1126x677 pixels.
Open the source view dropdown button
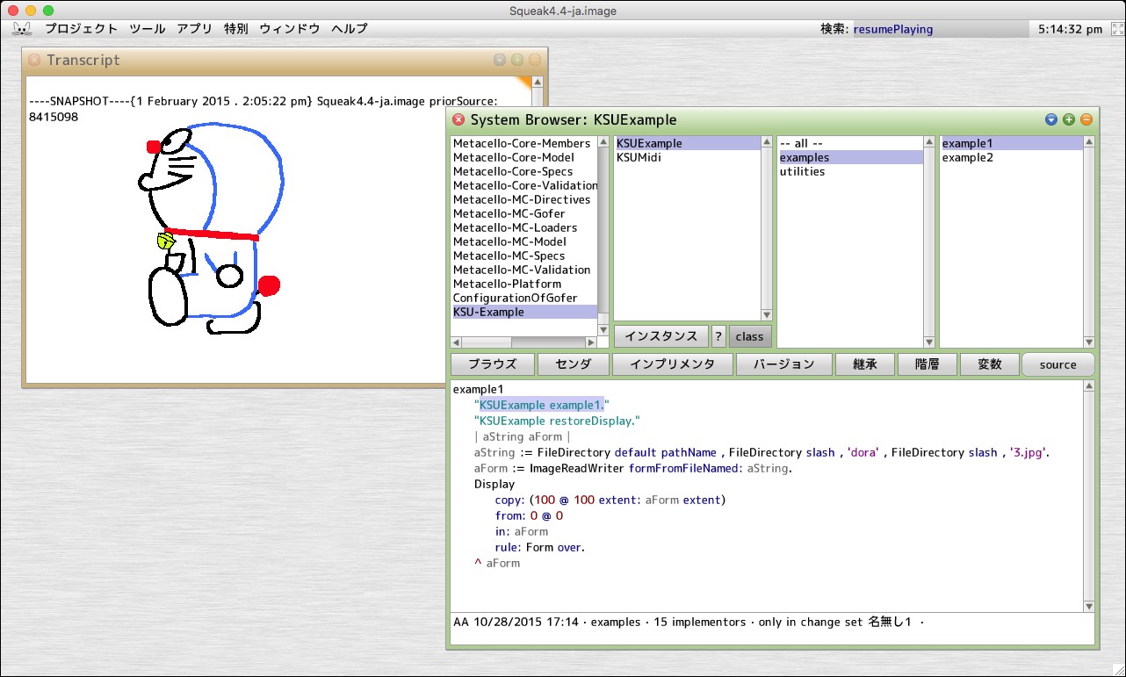1058,364
